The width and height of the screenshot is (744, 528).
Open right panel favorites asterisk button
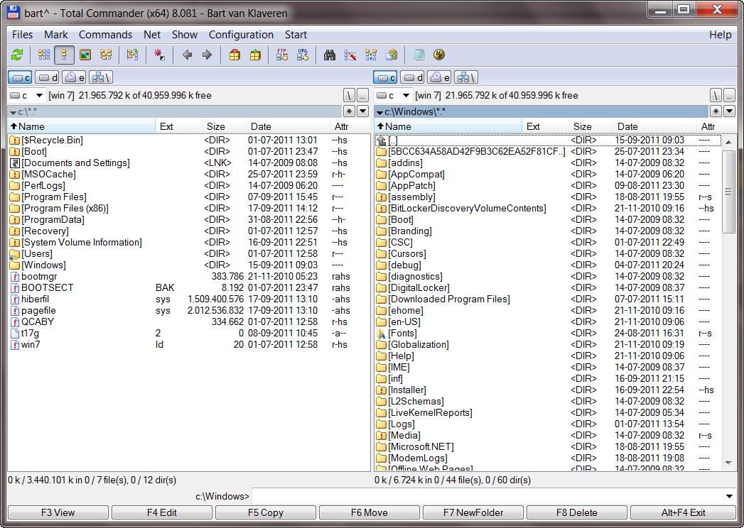[x=716, y=111]
